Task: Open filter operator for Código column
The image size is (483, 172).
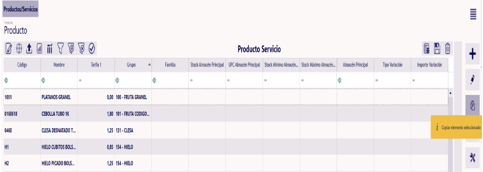Action: pos(6,80)
